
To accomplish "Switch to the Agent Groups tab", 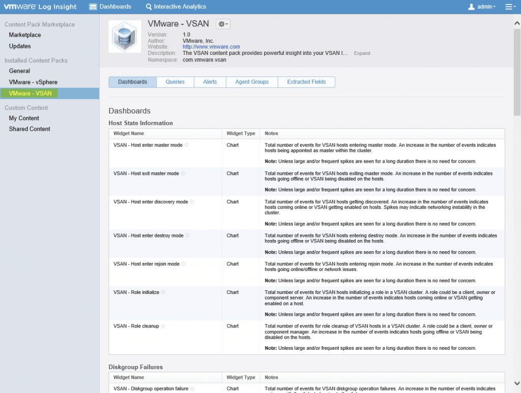I will 252,82.
